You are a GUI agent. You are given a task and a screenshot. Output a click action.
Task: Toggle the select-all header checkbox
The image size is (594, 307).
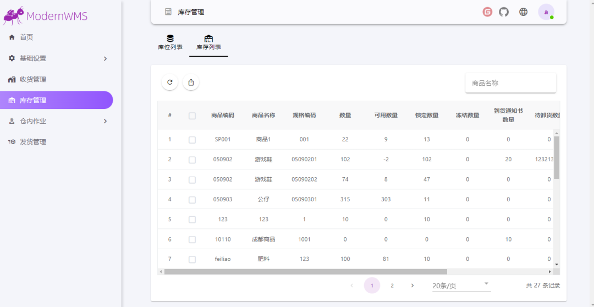[x=192, y=116]
